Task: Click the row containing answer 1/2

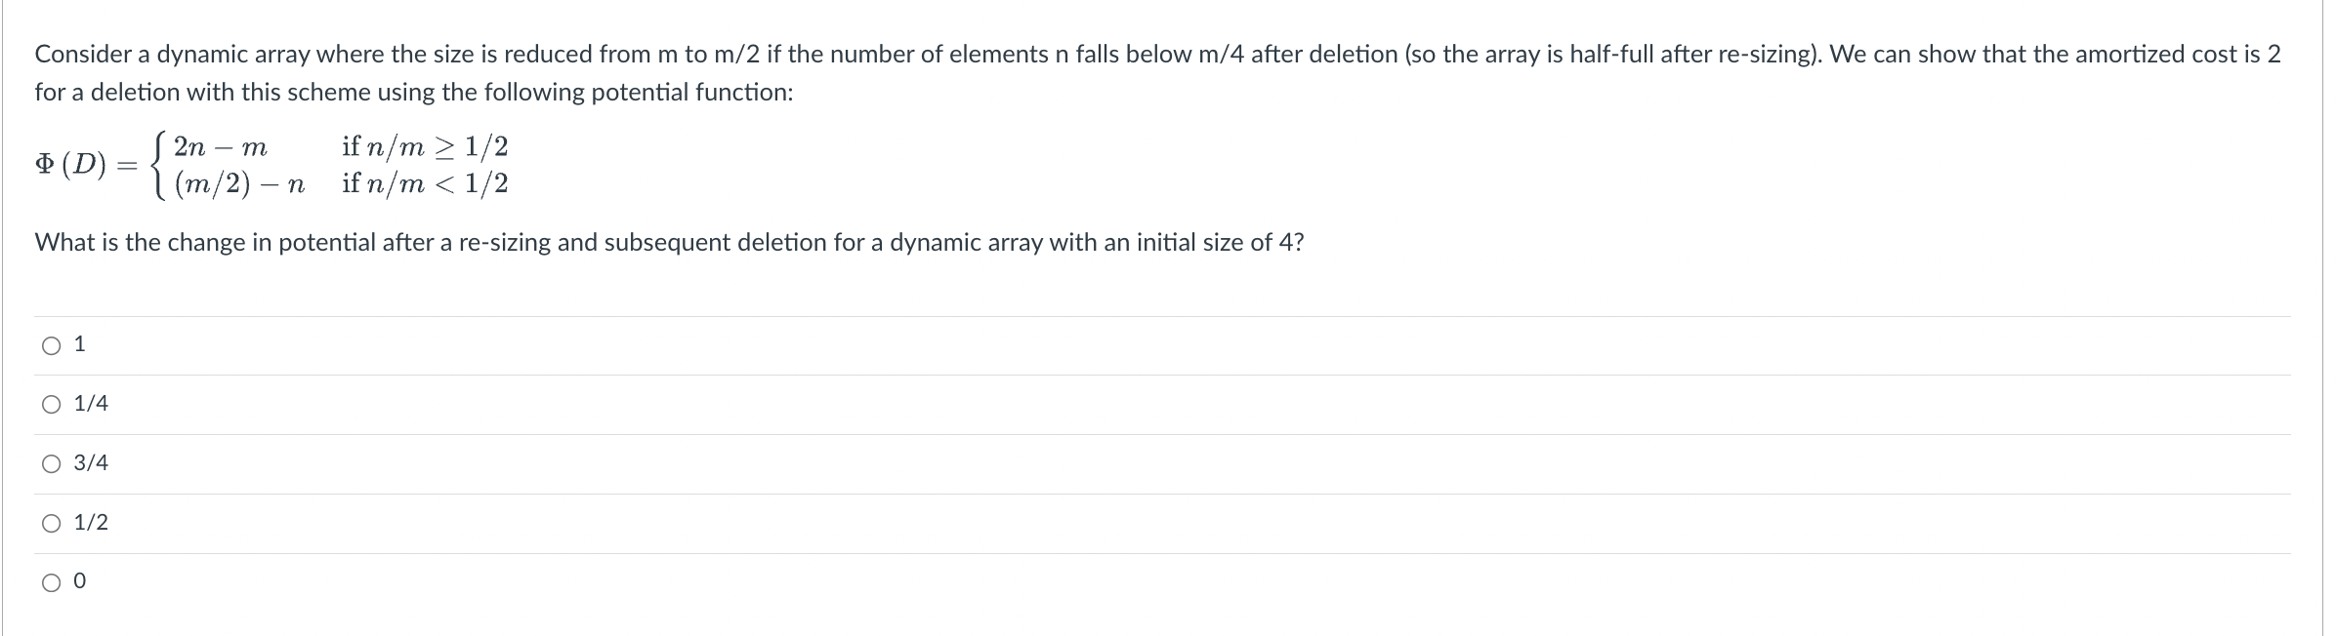Action: pos(1162,524)
